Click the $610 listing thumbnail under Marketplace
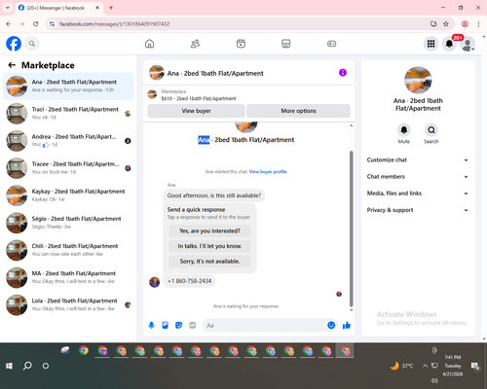487x389 pixels. pyautogui.click(x=152, y=94)
